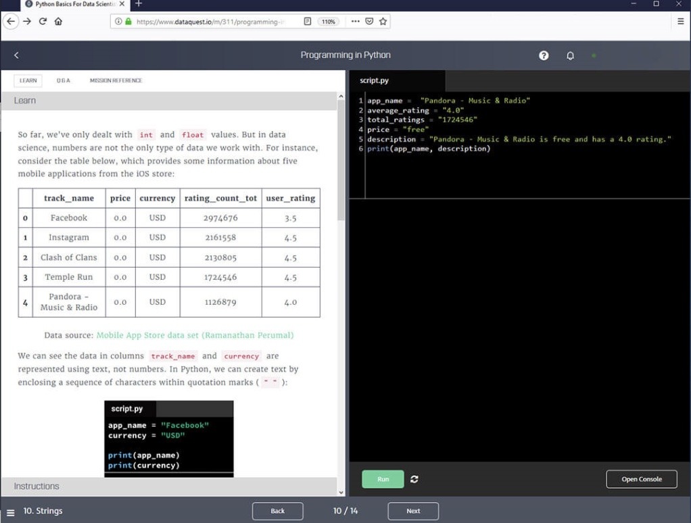Click the Clash of Clans table cell
Screen dimensions: 691x523
point(69,257)
